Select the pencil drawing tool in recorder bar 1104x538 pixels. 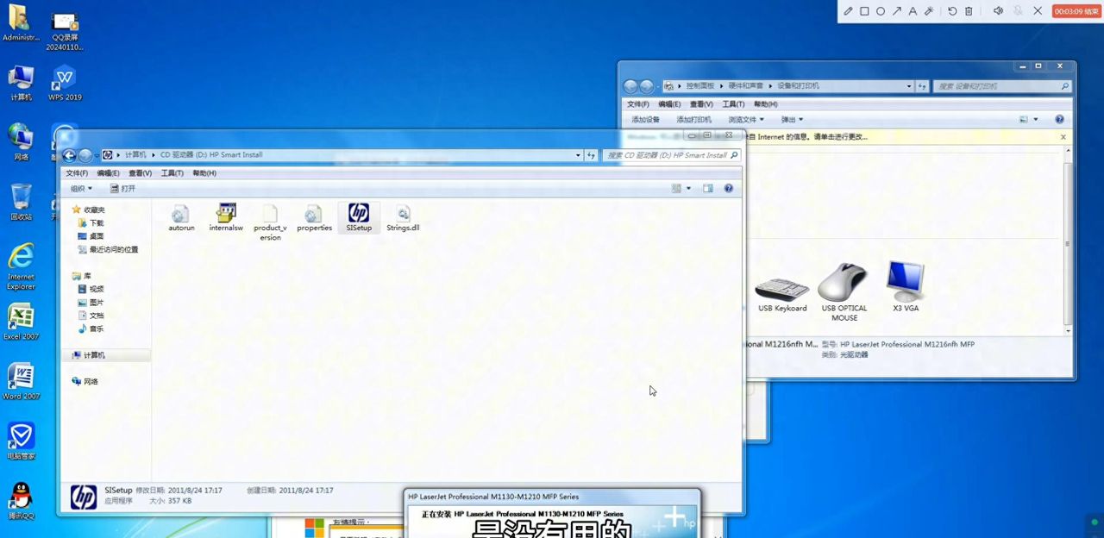click(x=848, y=11)
